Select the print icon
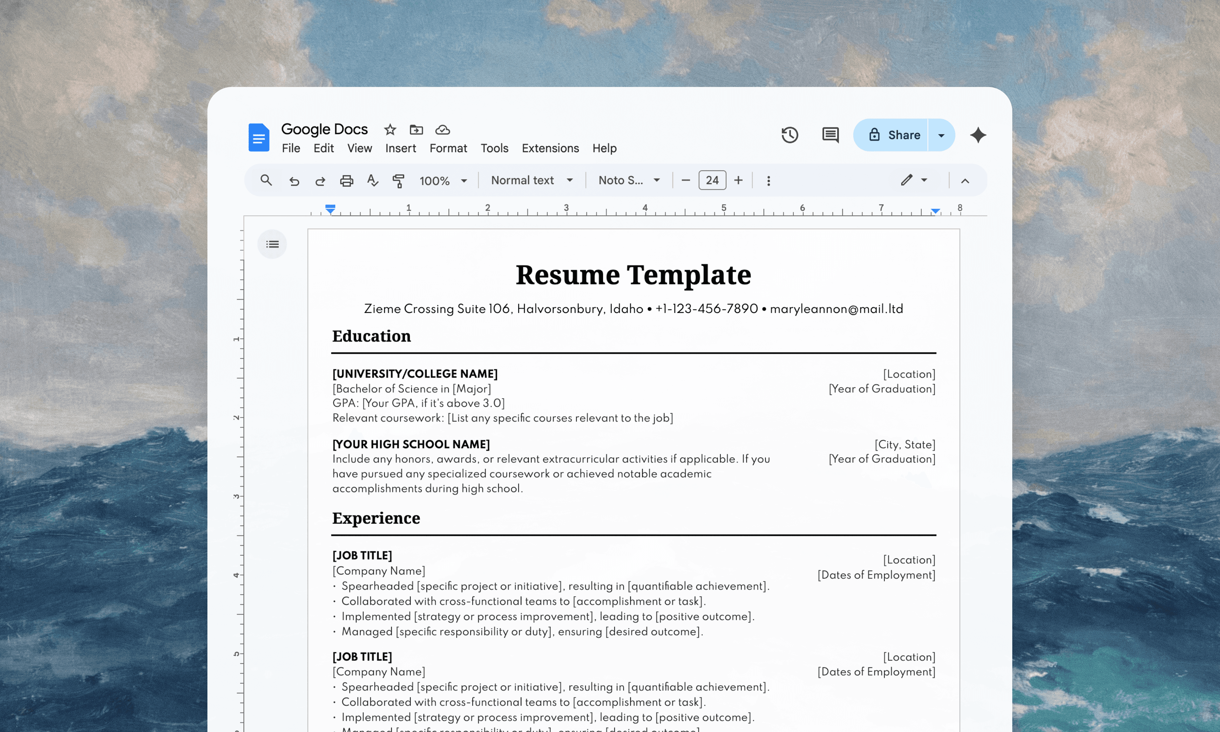The image size is (1220, 732). (347, 180)
